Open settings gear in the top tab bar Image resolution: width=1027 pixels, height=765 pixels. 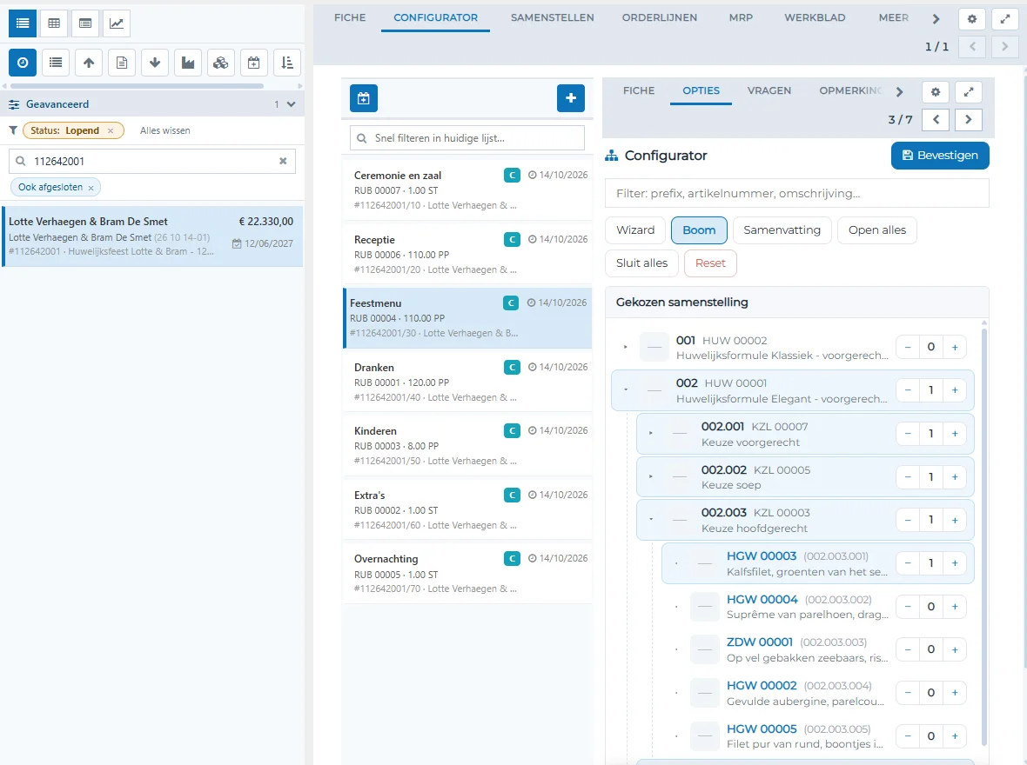pyautogui.click(x=972, y=19)
